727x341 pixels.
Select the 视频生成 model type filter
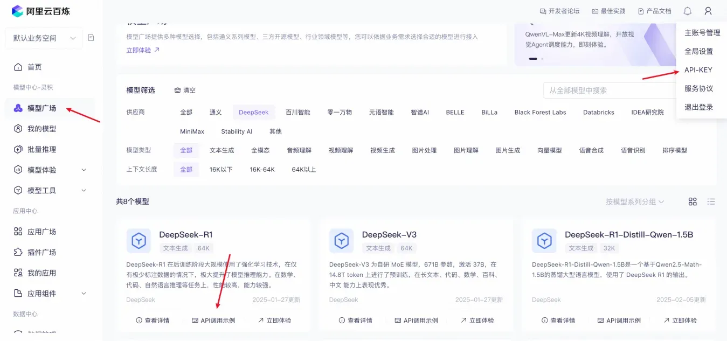[383, 150]
